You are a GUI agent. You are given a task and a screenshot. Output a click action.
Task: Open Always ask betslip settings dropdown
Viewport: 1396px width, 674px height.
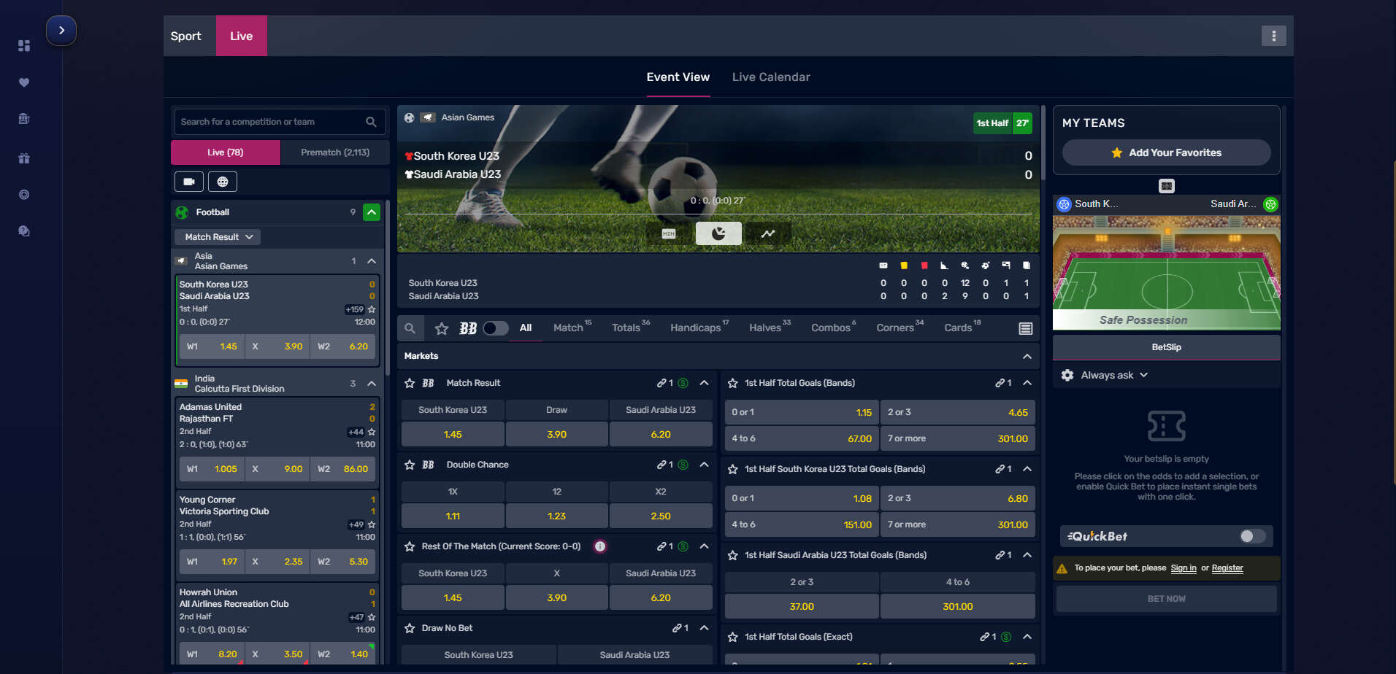(x=1114, y=375)
